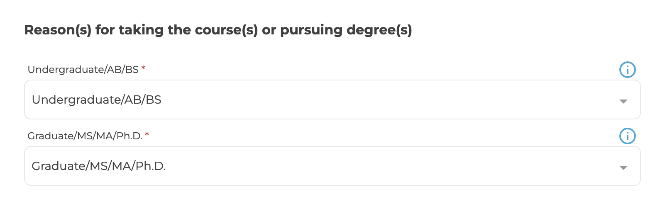Click the caret arrow in Graduate/MS/MA/Ph.D. box

pos(623,168)
